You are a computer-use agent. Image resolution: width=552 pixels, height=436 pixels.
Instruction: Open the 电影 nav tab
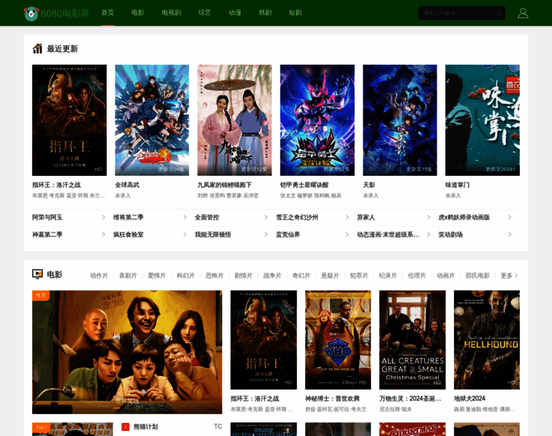(138, 12)
